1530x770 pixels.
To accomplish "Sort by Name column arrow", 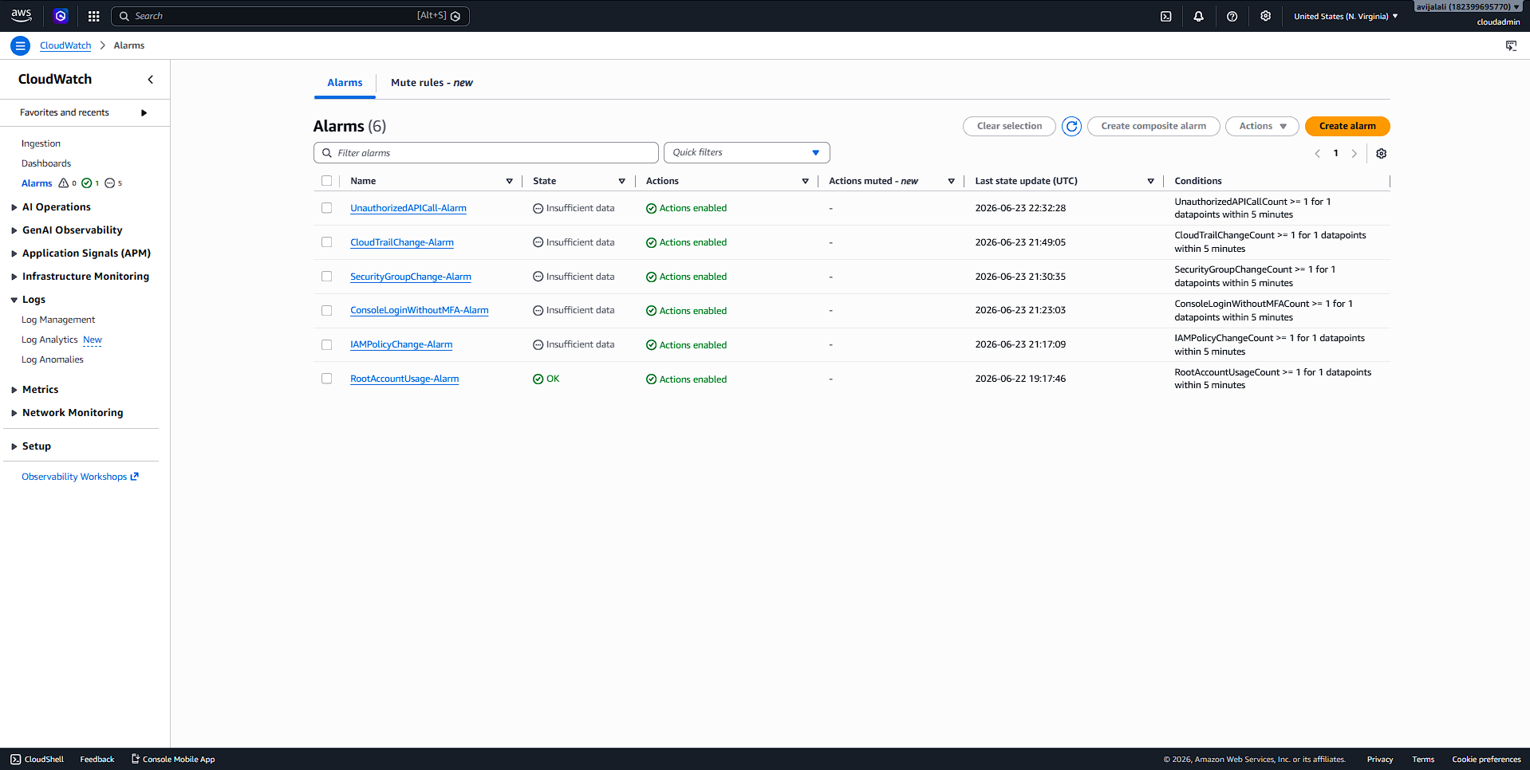I will click(x=509, y=181).
